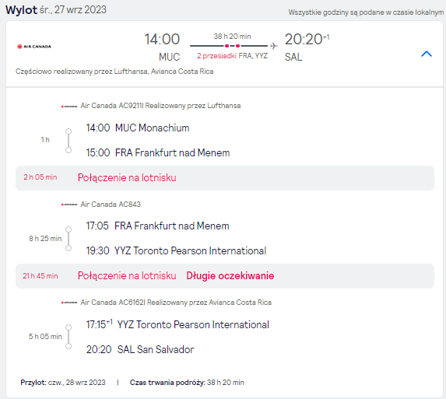The image size is (446, 399).
Task: Click the "Długie oczekiwanie" warning label
Action: 230,275
